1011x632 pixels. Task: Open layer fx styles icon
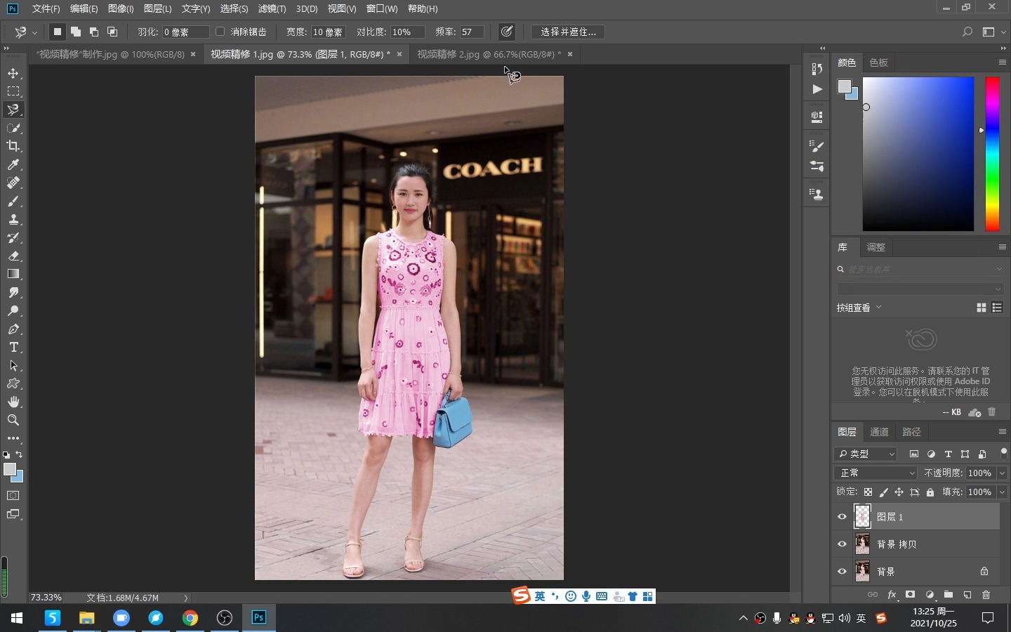point(892,595)
